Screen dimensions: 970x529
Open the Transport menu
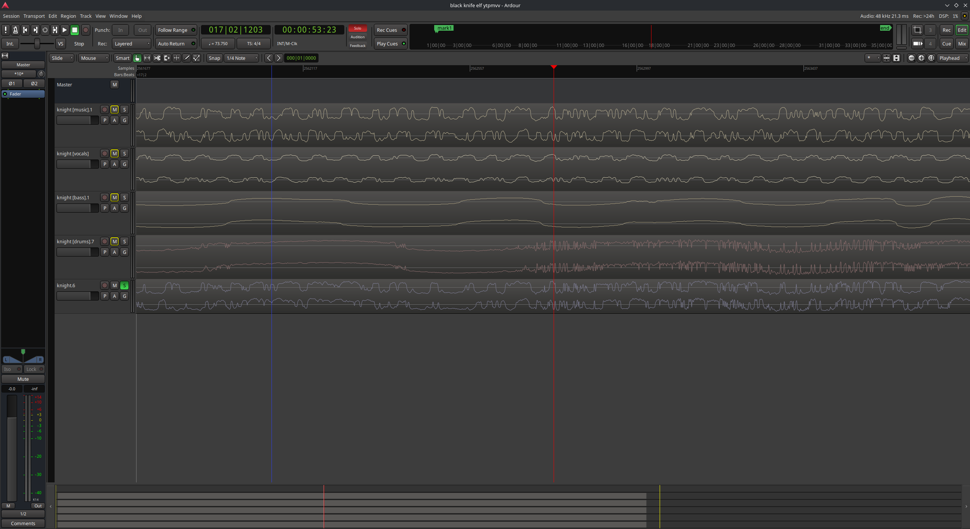[x=34, y=16]
